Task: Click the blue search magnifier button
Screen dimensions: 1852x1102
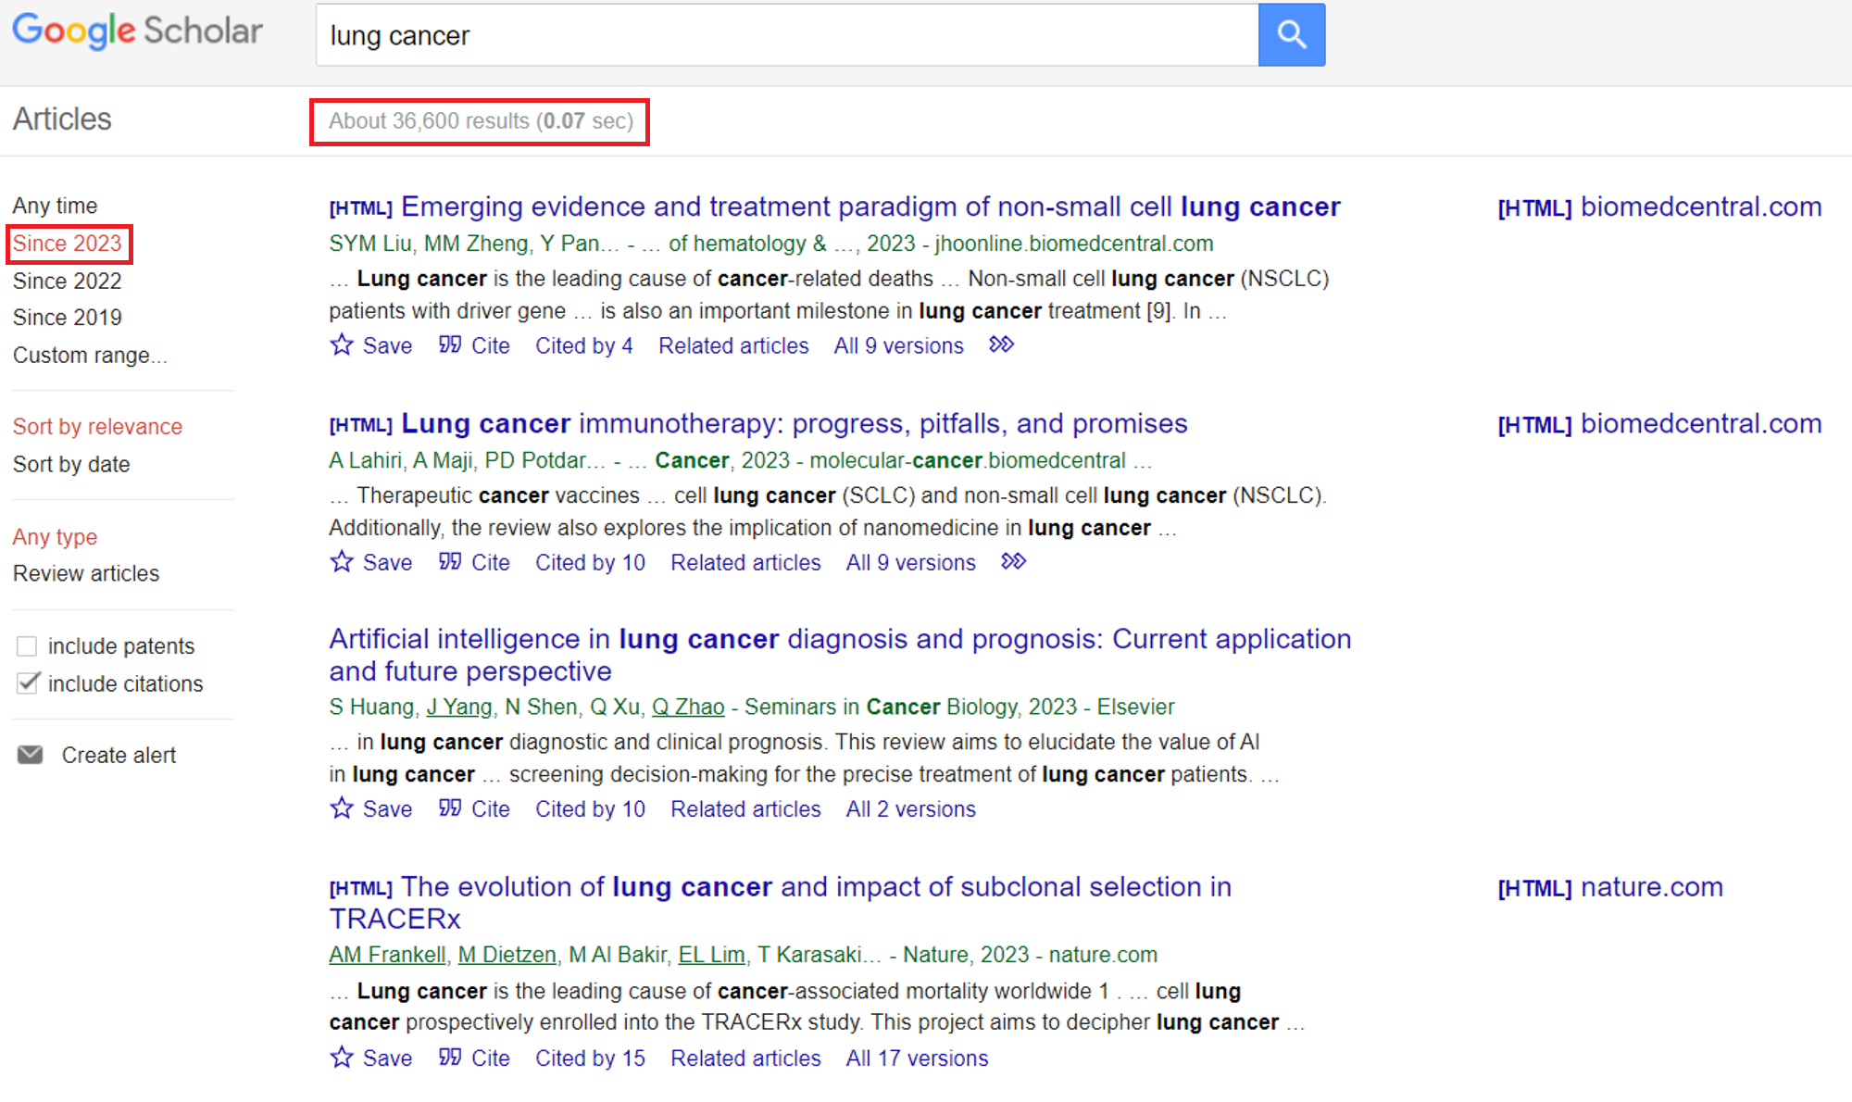Action: tap(1291, 35)
